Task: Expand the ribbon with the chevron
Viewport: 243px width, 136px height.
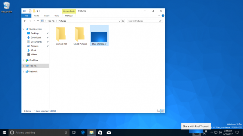Action: 159,16
